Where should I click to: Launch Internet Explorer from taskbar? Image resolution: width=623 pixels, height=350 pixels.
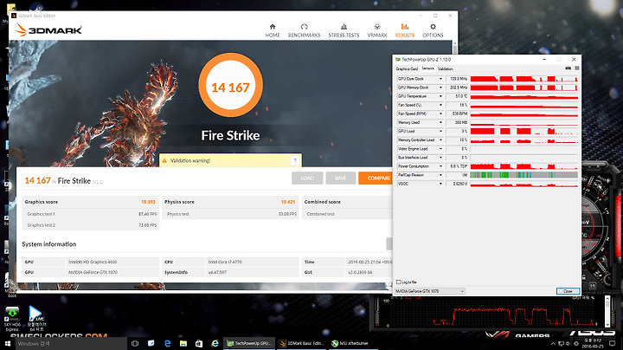tap(215, 344)
